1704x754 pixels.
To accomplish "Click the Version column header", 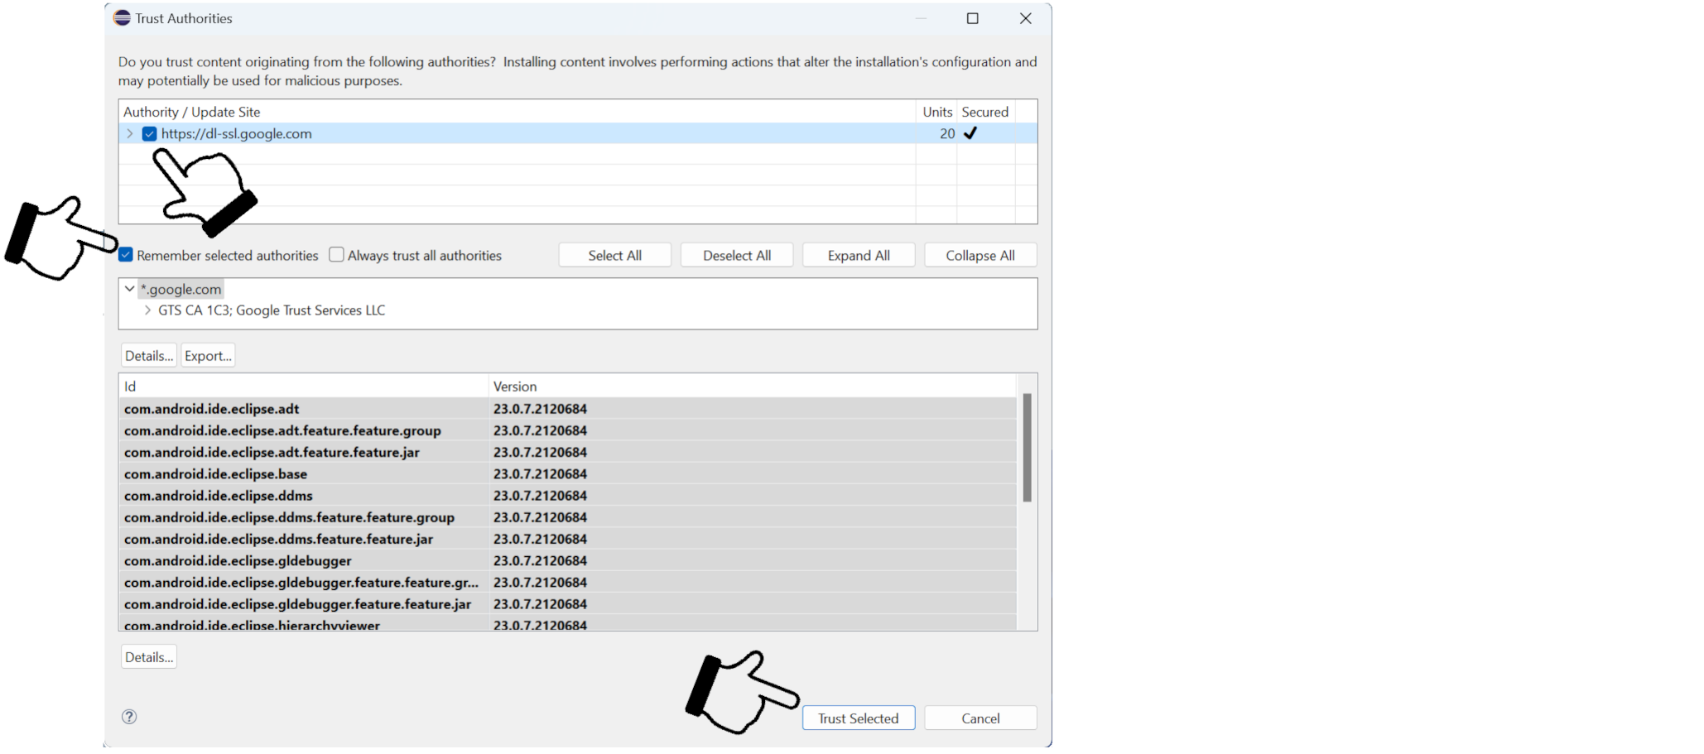I will pyautogui.click(x=752, y=387).
